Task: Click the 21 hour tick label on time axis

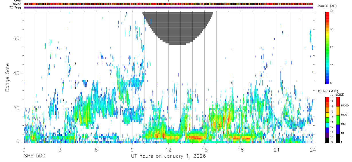Action: coord(277,149)
